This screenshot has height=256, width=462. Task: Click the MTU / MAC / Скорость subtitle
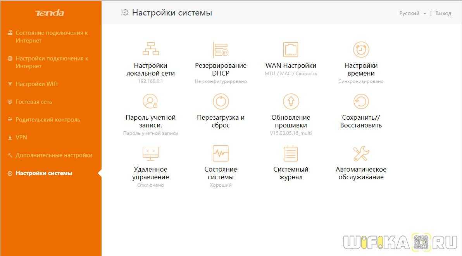pos(291,74)
